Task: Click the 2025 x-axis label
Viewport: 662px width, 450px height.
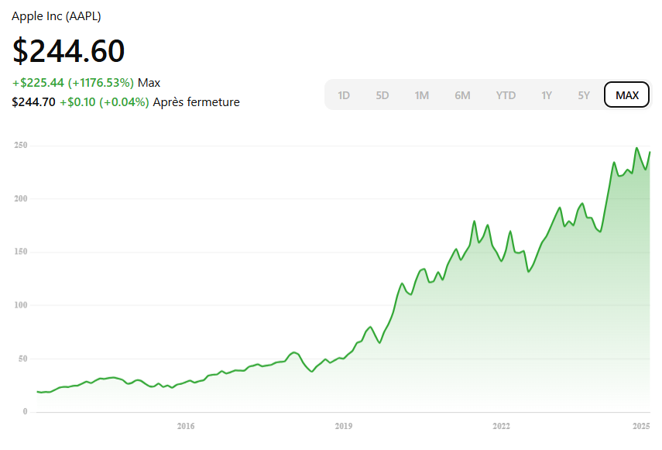Action: pos(640,426)
